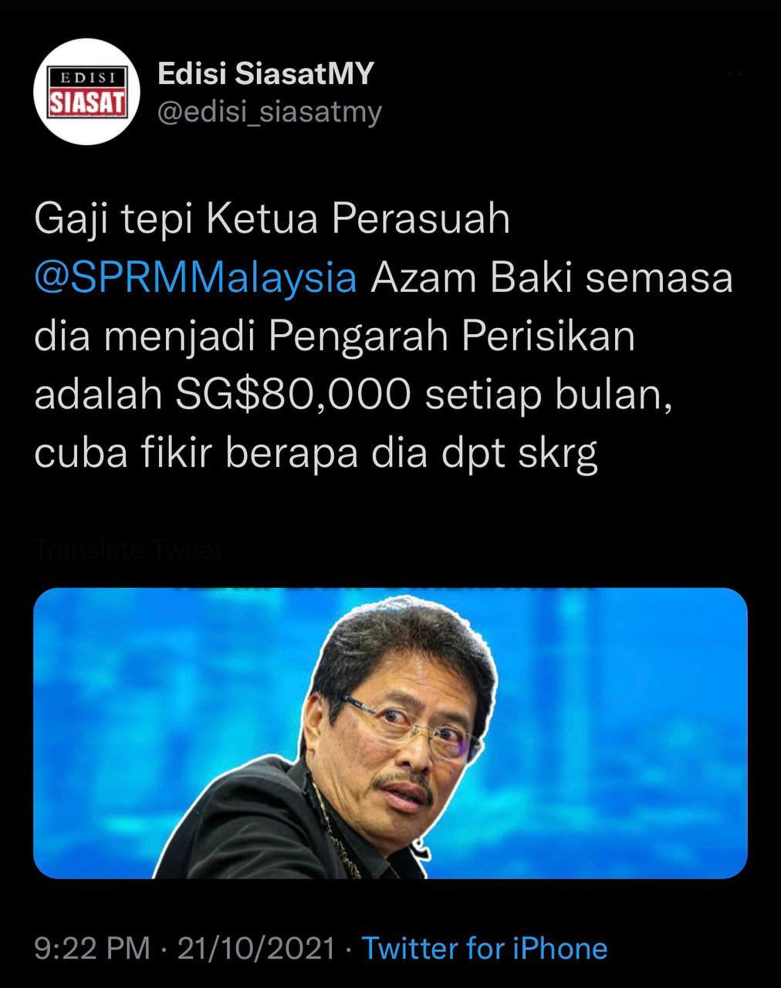Click the man's glasses in the photo

point(413,727)
